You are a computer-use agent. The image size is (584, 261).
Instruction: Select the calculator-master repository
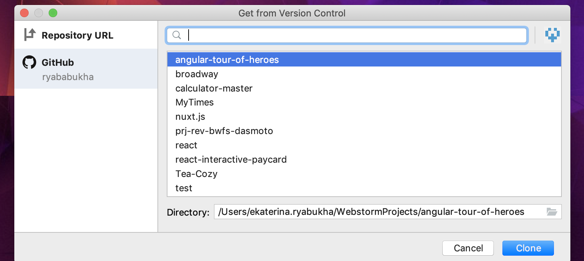214,88
